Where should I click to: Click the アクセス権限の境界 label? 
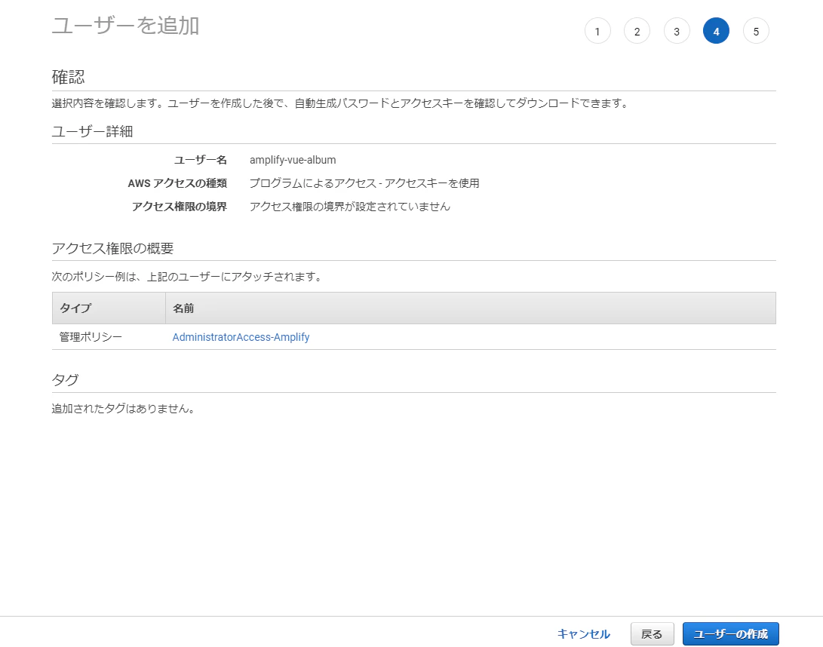tap(180, 206)
